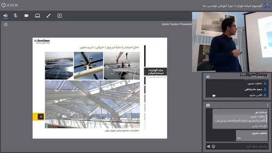
Task: Click the large skylight photo in the slide
Action: point(92,104)
